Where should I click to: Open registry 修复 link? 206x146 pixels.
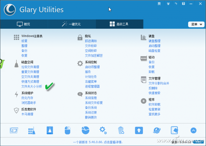click(24, 41)
